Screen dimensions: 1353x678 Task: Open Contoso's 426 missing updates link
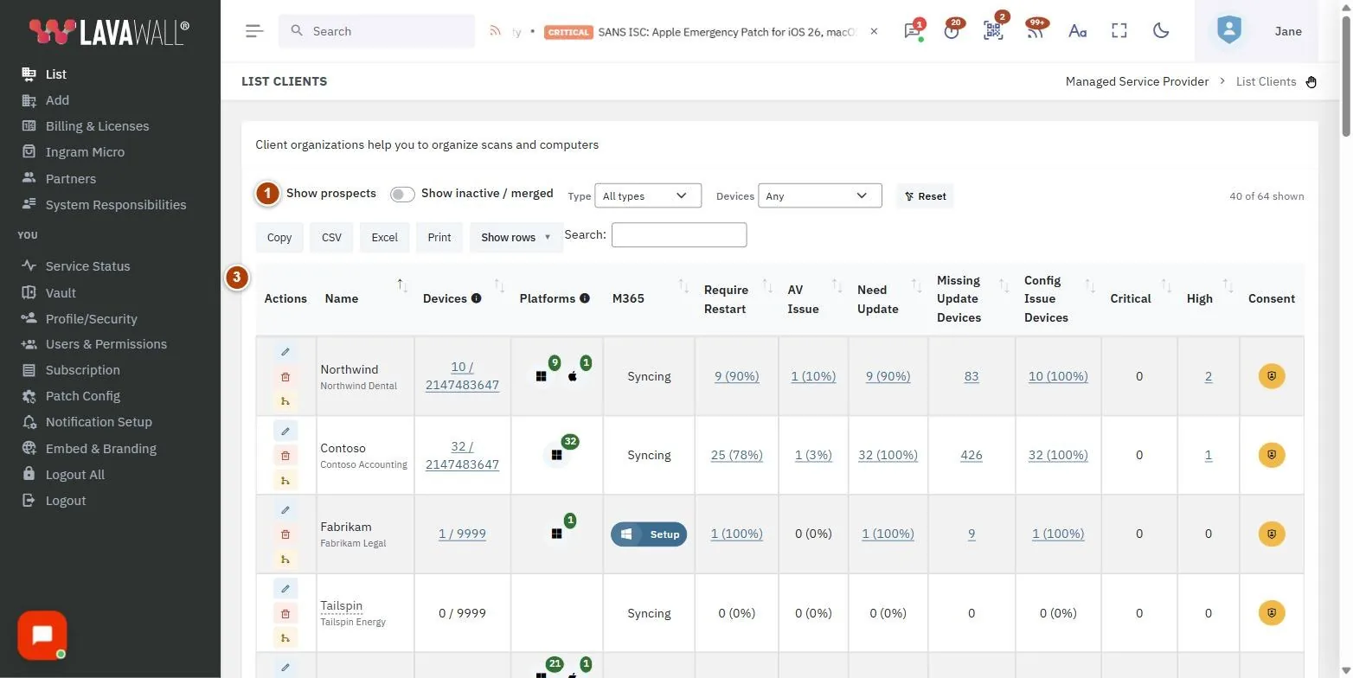[x=971, y=455]
